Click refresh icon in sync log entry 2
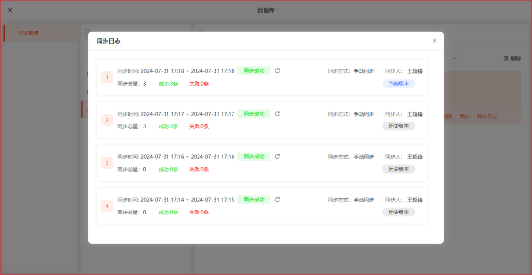The image size is (532, 275). click(x=277, y=114)
